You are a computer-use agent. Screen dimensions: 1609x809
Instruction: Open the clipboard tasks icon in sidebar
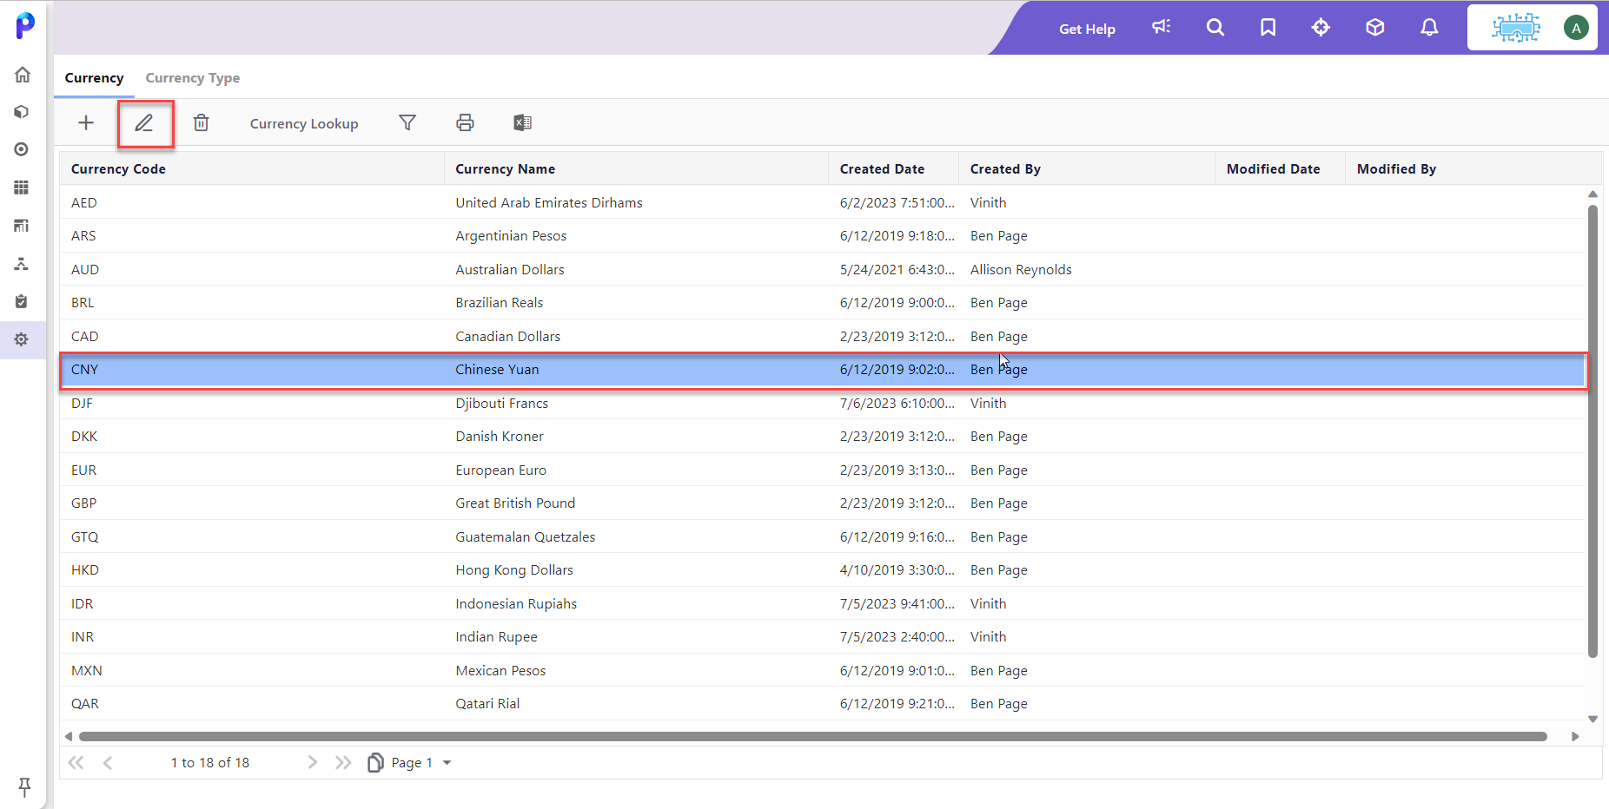coord(22,301)
